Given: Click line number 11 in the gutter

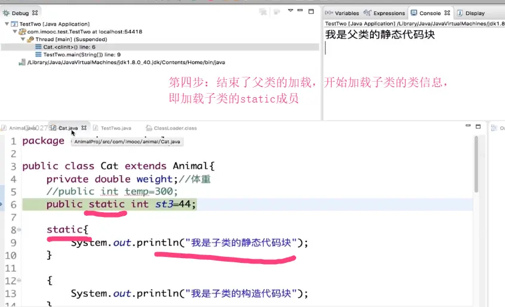Looking at the screenshot, I should point(10,268).
